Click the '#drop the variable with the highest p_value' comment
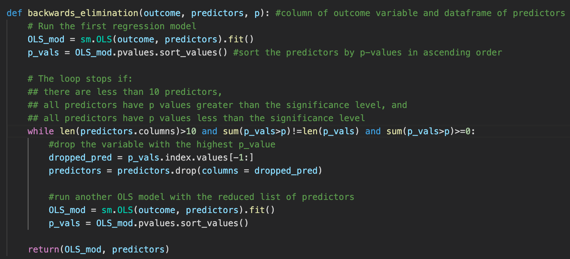This screenshot has height=259, width=570. (162, 144)
